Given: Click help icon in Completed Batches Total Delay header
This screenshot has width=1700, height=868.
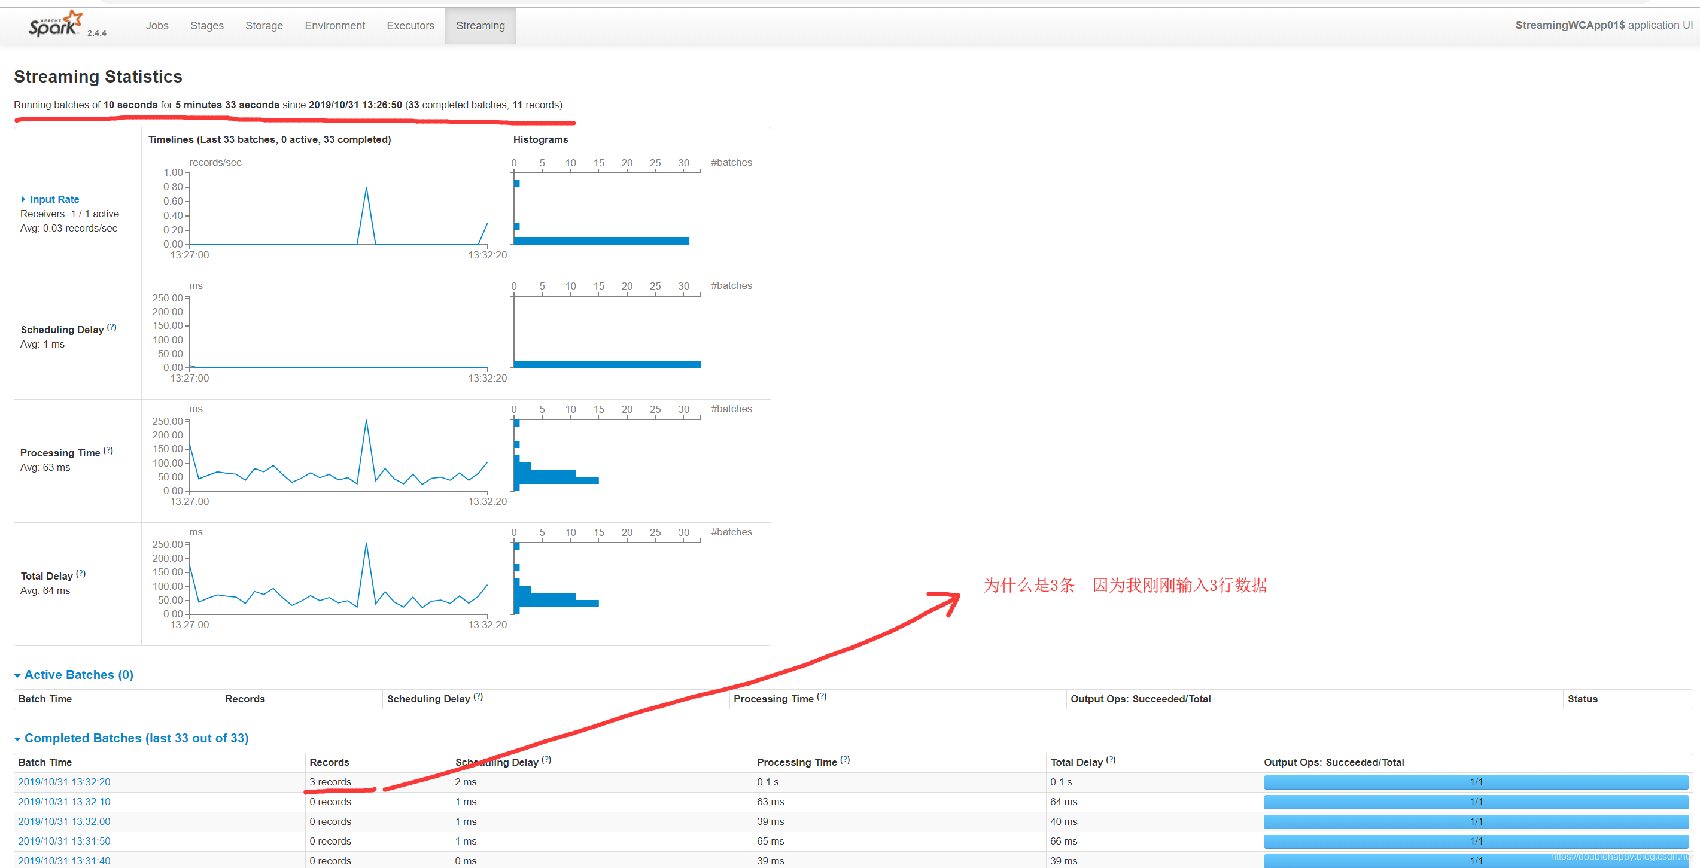Looking at the screenshot, I should click(x=1111, y=760).
